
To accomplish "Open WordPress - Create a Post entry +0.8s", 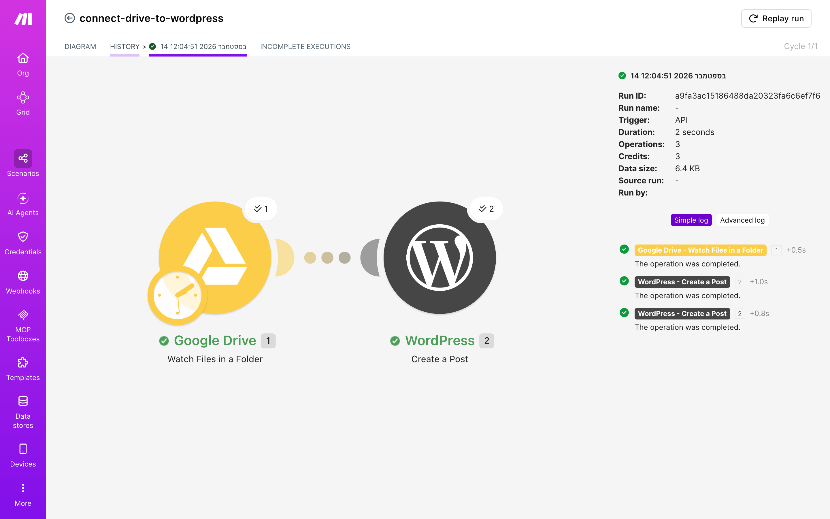I will [x=682, y=314].
